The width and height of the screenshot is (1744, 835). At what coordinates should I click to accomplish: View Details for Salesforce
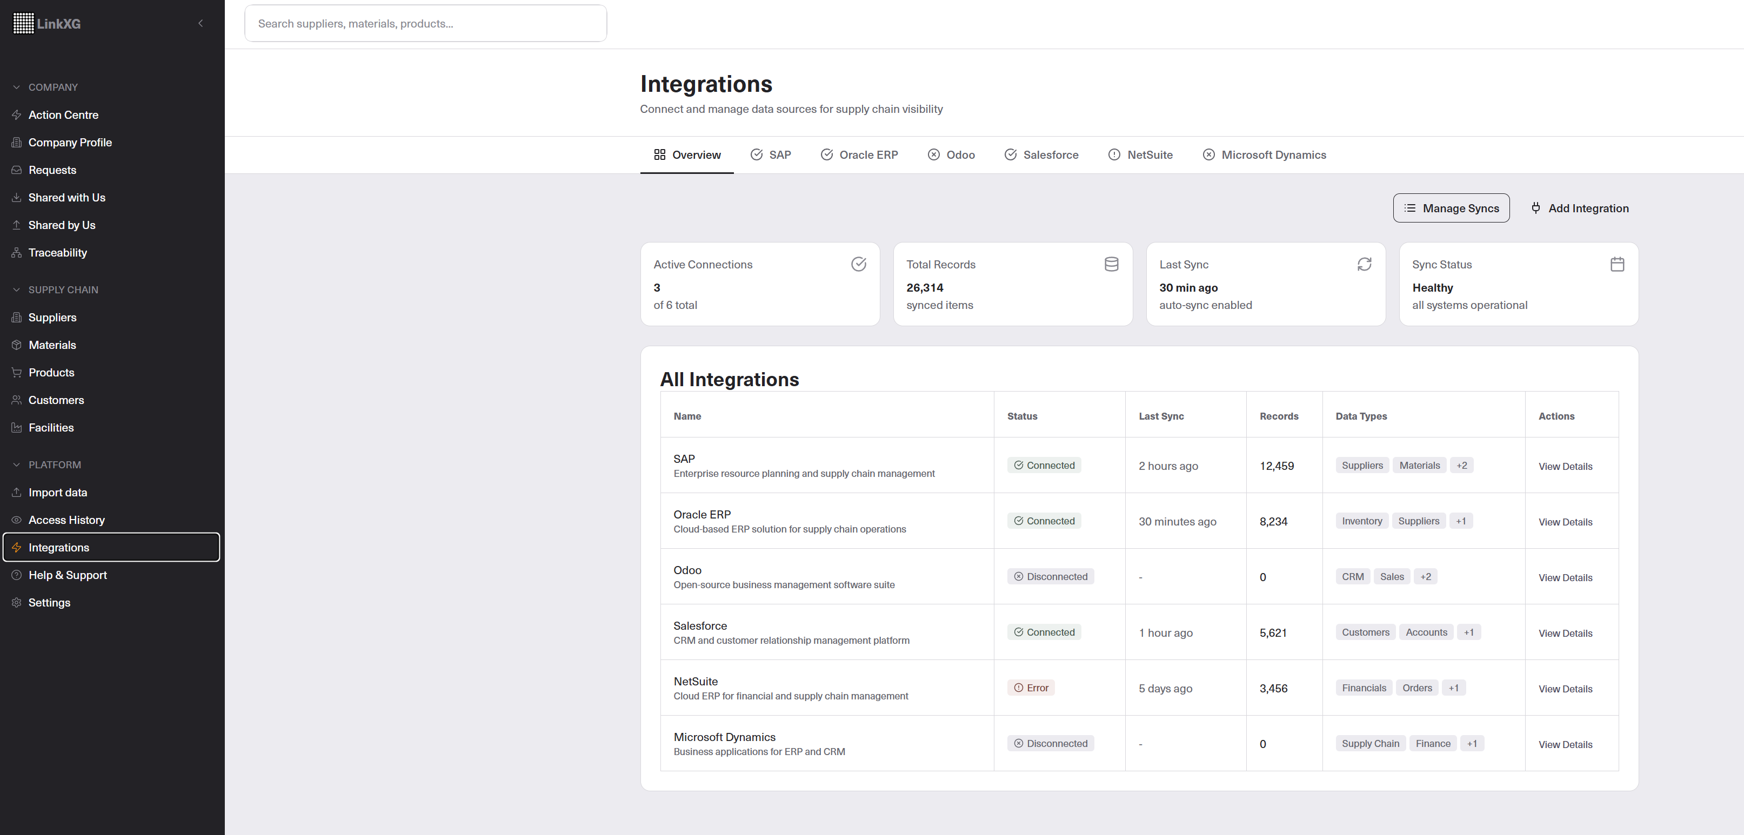tap(1565, 634)
